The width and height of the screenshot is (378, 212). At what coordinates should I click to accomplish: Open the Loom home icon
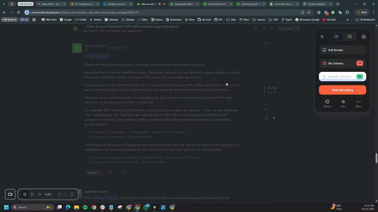pos(364,37)
